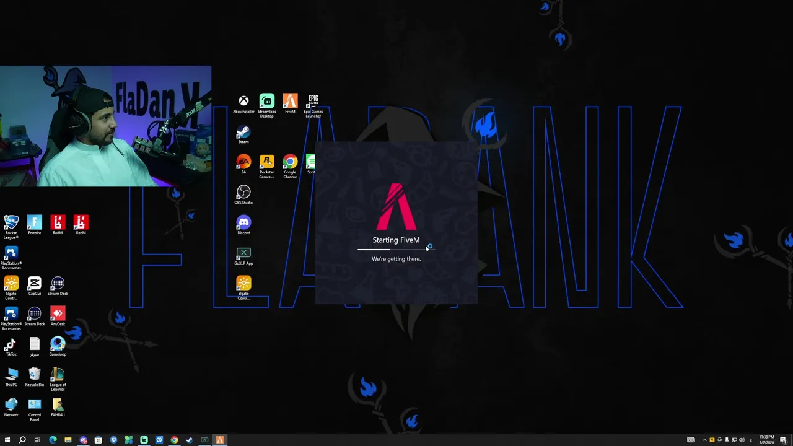793x446 pixels.
Task: Open the volume tray icon
Action: (x=742, y=440)
